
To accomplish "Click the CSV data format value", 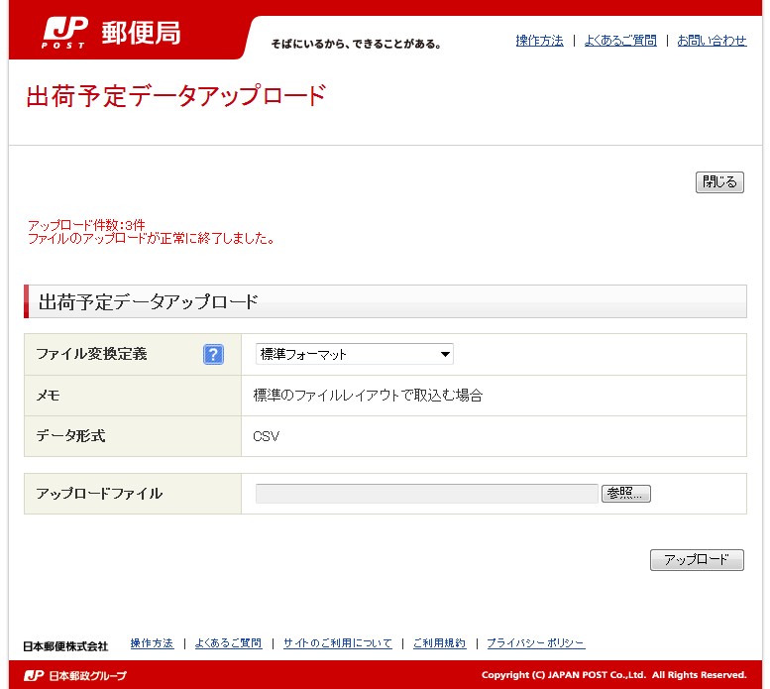I will pos(267,436).
